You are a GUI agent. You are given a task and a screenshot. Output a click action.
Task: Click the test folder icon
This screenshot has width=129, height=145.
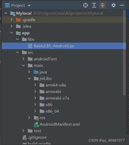(x=30, y=131)
